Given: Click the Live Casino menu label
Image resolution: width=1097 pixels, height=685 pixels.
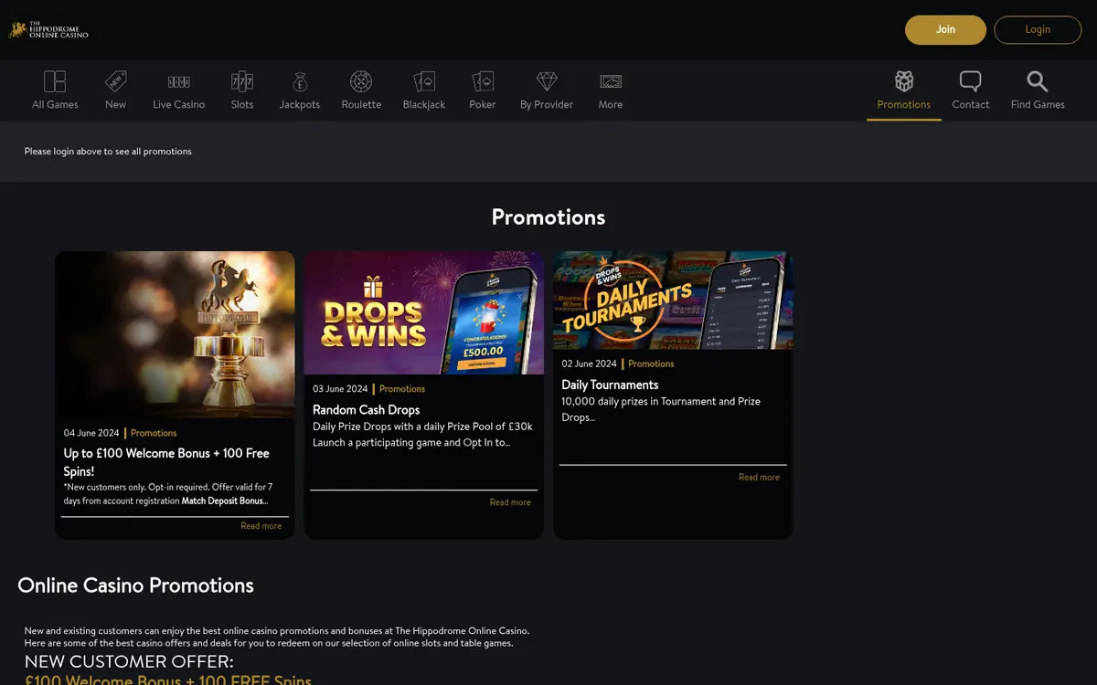Looking at the screenshot, I should coord(178,104).
